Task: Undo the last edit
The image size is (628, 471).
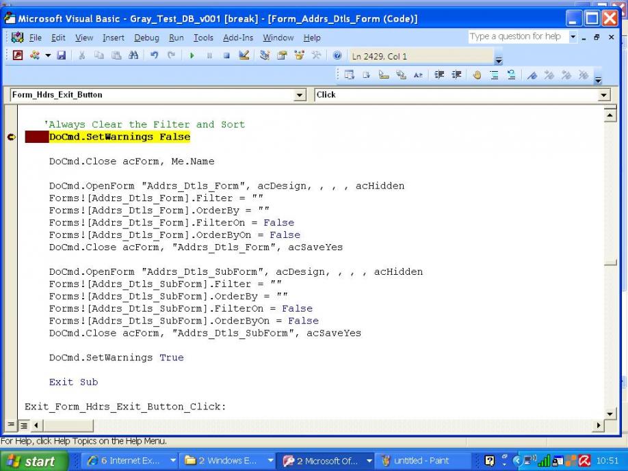Action: pos(154,55)
